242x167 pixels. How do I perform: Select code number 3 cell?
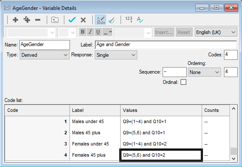pyautogui.click(x=37, y=144)
